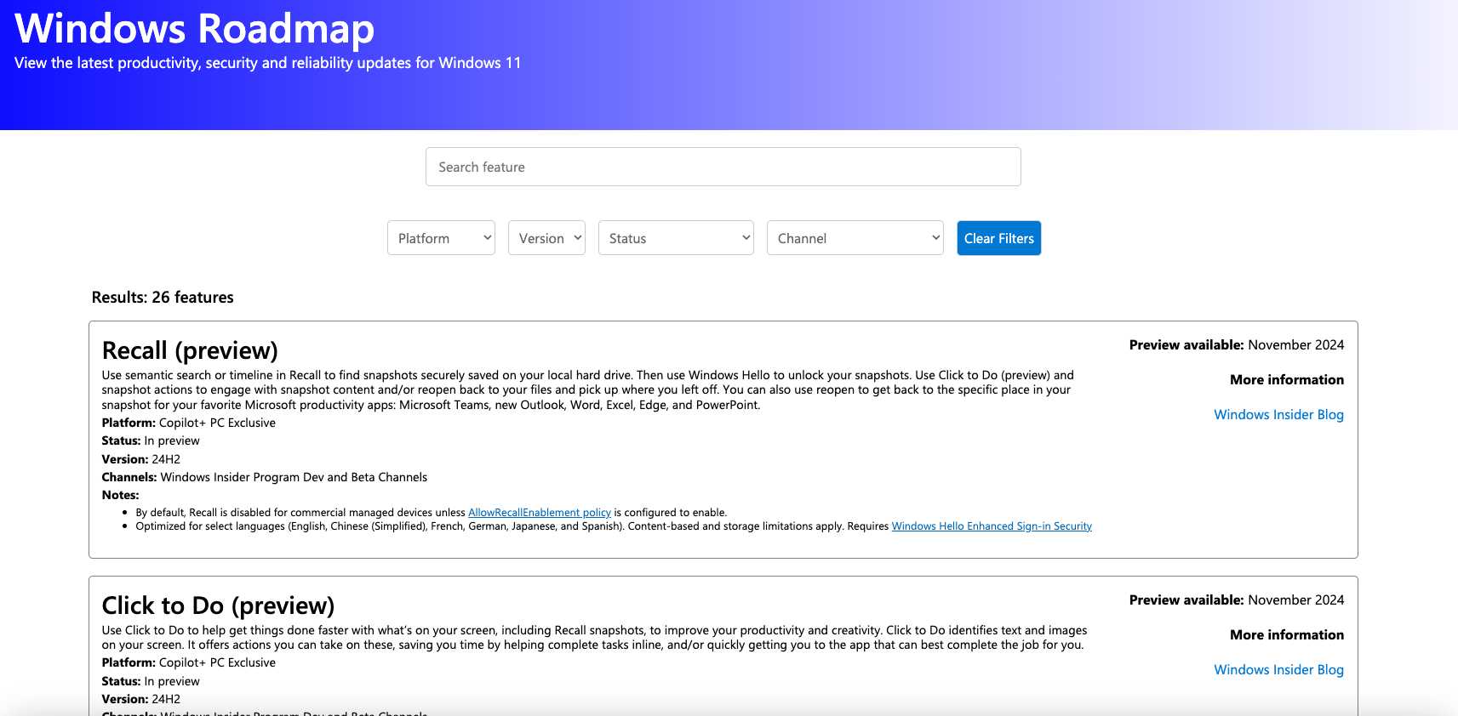Click the Recall description paragraph about semantic search
This screenshot has width=1458, height=716.
588,390
